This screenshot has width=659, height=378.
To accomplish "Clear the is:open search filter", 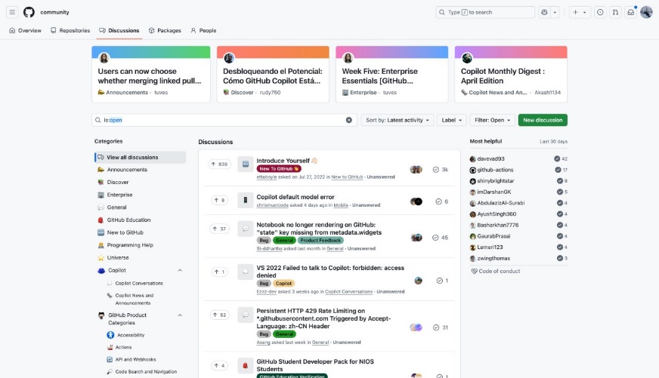I will 349,120.
